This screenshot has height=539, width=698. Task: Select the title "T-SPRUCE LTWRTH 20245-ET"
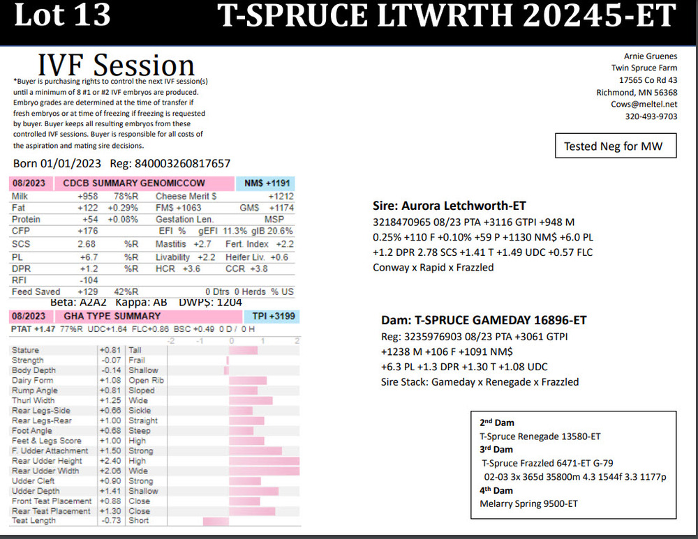tap(447, 15)
